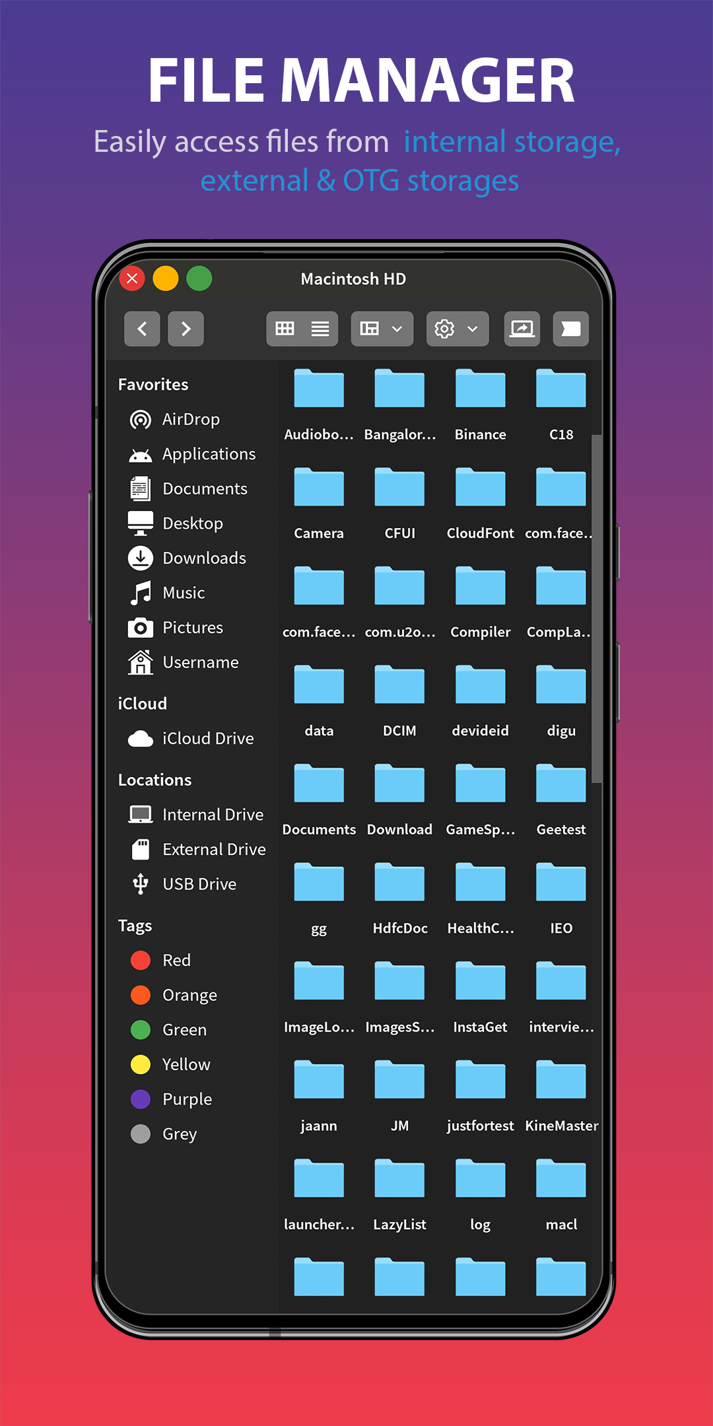Switch to grid icon view
The width and height of the screenshot is (713, 1426).
[x=285, y=328]
